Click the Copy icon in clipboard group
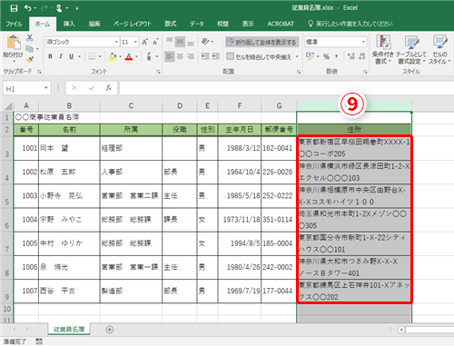 tap(29, 49)
